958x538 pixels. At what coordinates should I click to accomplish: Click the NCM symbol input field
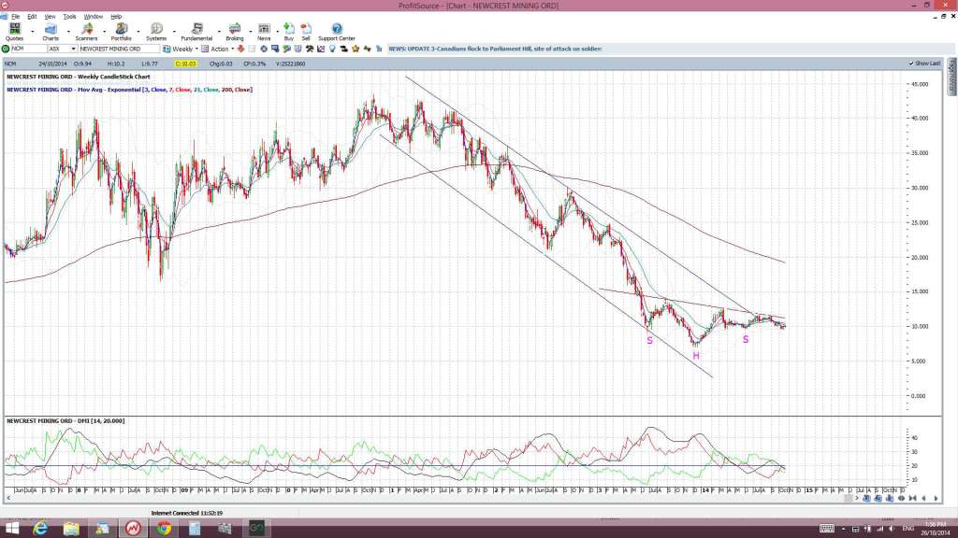click(29, 49)
